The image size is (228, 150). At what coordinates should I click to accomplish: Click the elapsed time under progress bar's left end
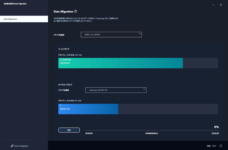[89, 133]
